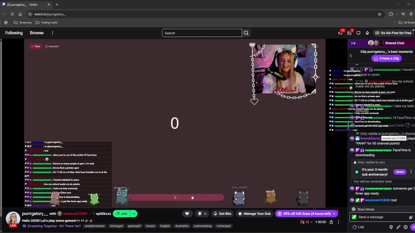Click the green chat identity badge in message box

(354, 217)
